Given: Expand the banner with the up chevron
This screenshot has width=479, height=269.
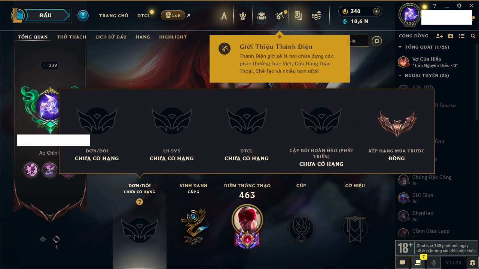Looking at the screenshot, I should click(x=43, y=239).
